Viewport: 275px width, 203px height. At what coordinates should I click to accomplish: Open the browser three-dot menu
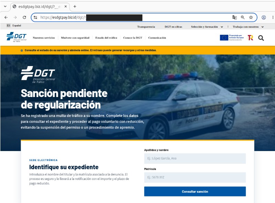tap(273, 17)
